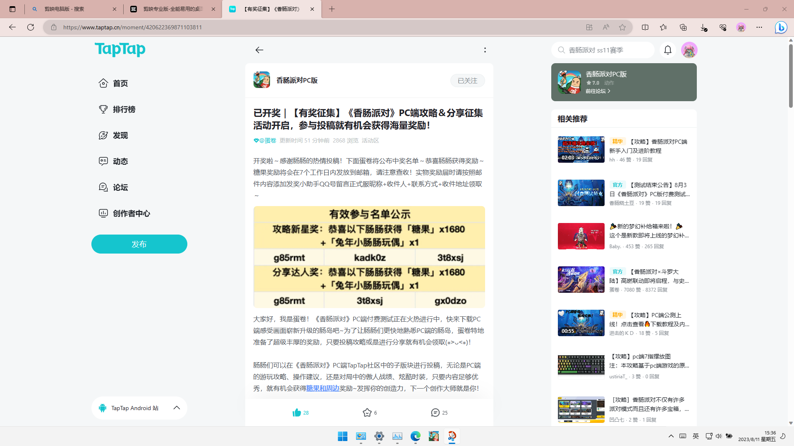The width and height of the screenshot is (794, 446).
Task: Click the 香肠派对PC版 author avatar
Action: (262, 80)
